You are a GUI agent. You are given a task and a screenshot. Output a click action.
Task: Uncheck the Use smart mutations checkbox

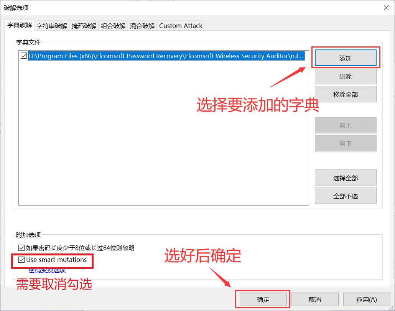tap(21, 260)
